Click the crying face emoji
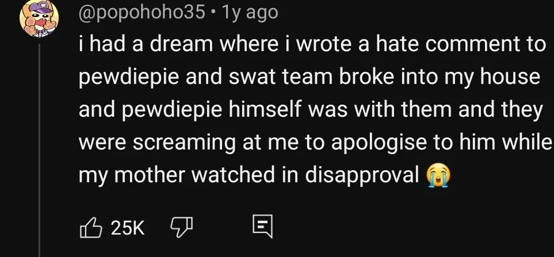This screenshot has height=257, width=554. (438, 176)
